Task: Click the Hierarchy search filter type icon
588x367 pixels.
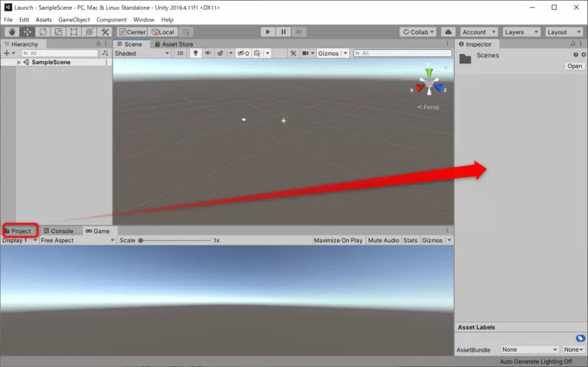Action: coord(105,54)
